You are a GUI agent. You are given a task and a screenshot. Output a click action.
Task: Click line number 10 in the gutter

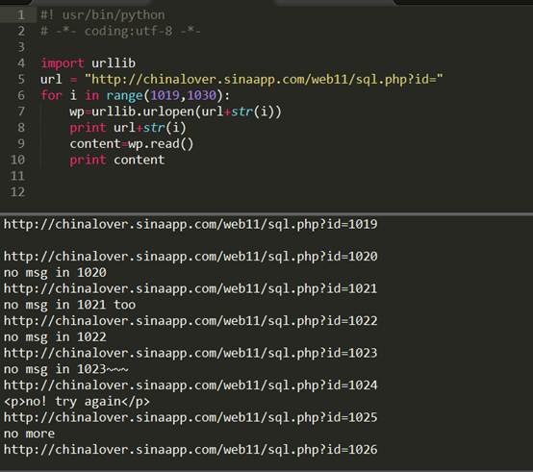(x=17, y=160)
